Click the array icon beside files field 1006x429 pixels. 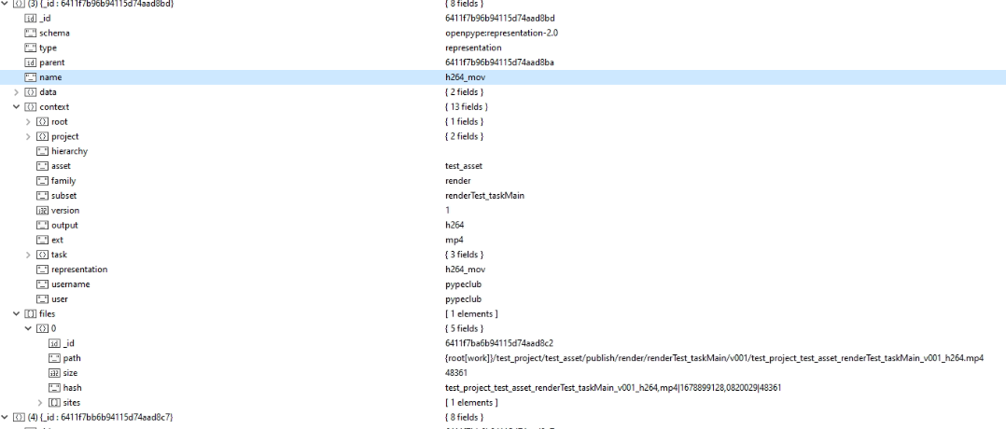(30, 313)
